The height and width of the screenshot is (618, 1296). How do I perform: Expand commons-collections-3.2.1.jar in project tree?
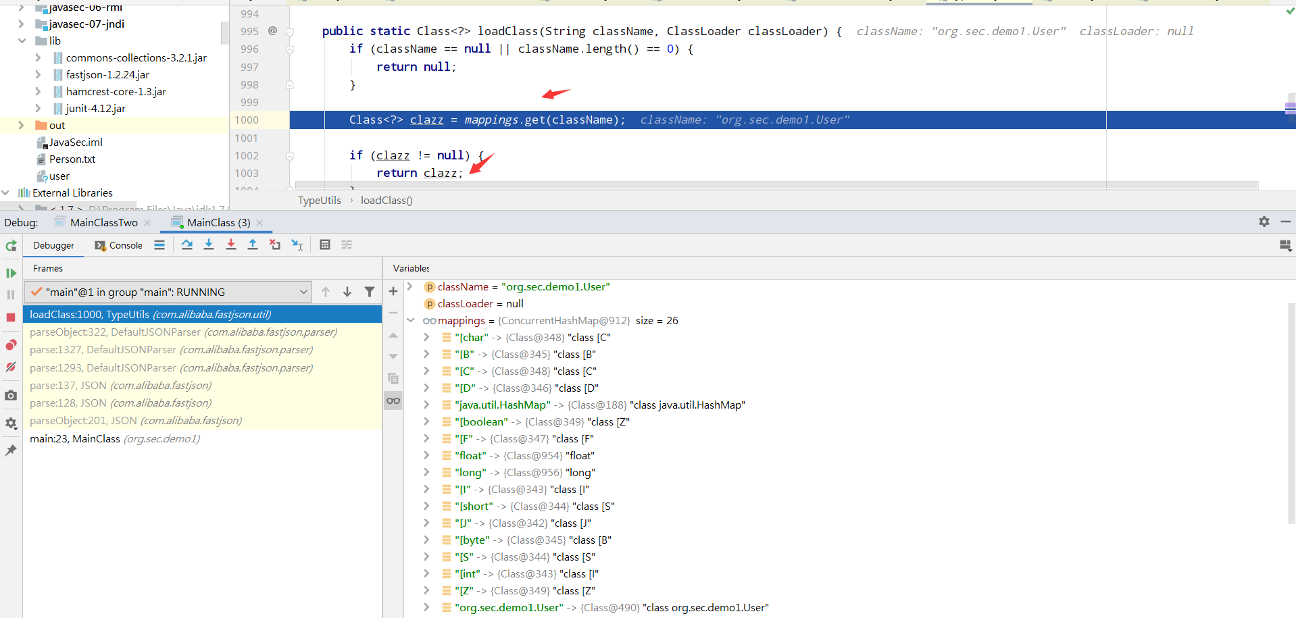tap(38, 57)
